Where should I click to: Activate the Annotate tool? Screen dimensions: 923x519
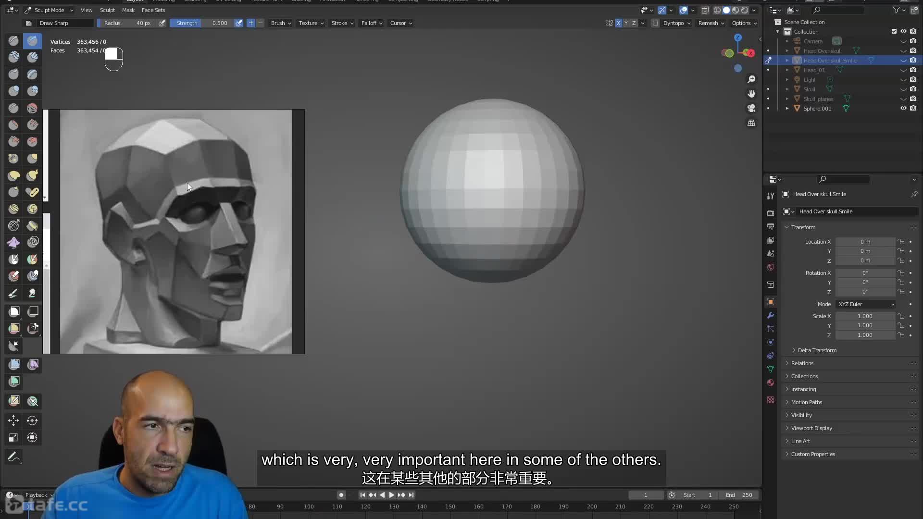[13, 457]
